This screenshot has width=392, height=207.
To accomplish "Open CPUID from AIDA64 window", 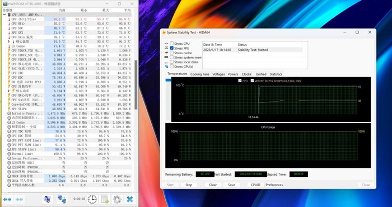I will (255, 185).
